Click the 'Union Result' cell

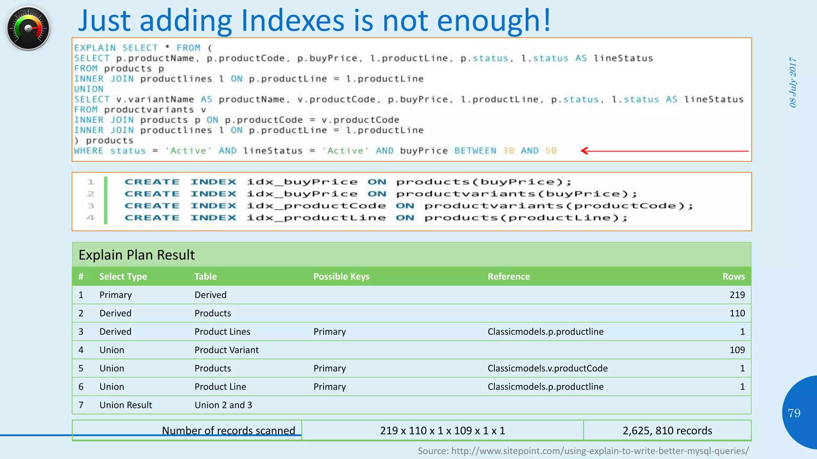(x=126, y=405)
